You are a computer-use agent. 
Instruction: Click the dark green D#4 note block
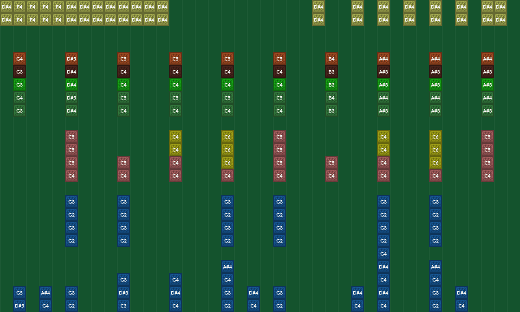coord(71,111)
